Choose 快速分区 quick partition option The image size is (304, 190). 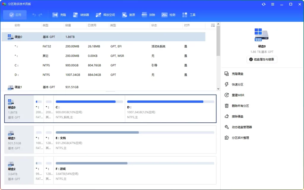pyautogui.click(x=237, y=84)
